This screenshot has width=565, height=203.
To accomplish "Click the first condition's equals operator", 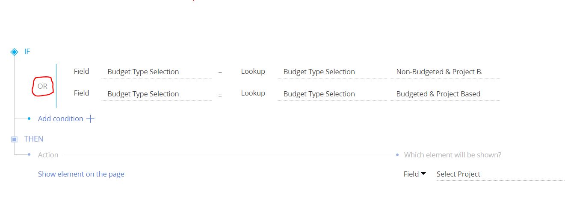I will coord(220,73).
